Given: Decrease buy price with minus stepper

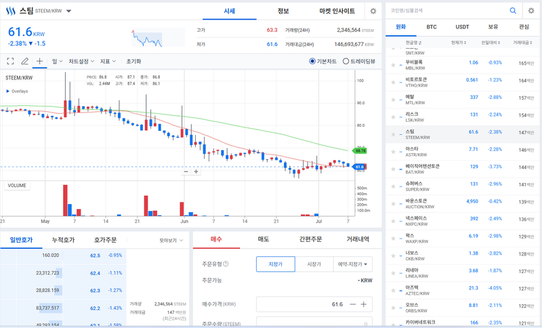Looking at the screenshot, I should (x=352, y=304).
